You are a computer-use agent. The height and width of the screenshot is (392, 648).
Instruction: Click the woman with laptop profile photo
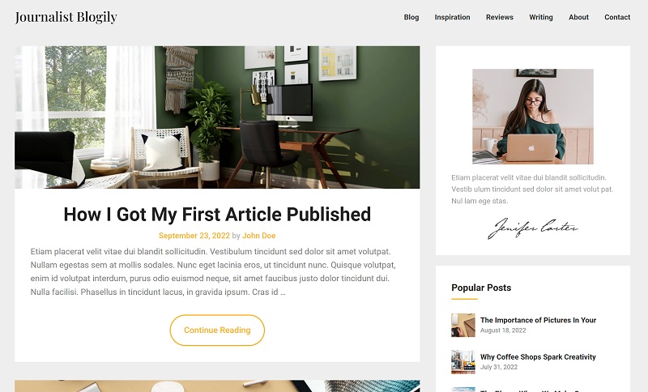coord(533,117)
